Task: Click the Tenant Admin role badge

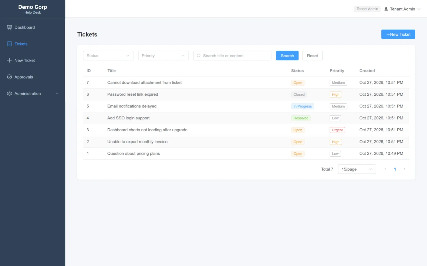Action: [x=367, y=9]
